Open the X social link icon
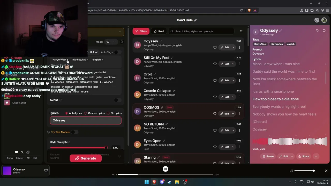Screen dimensions: 331x186 click(x=22, y=152)
